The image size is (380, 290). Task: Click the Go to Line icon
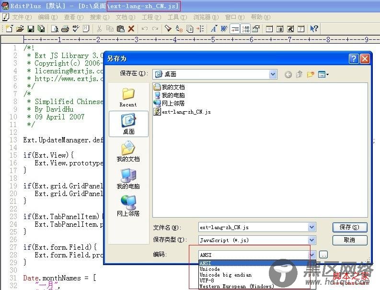pos(200,29)
